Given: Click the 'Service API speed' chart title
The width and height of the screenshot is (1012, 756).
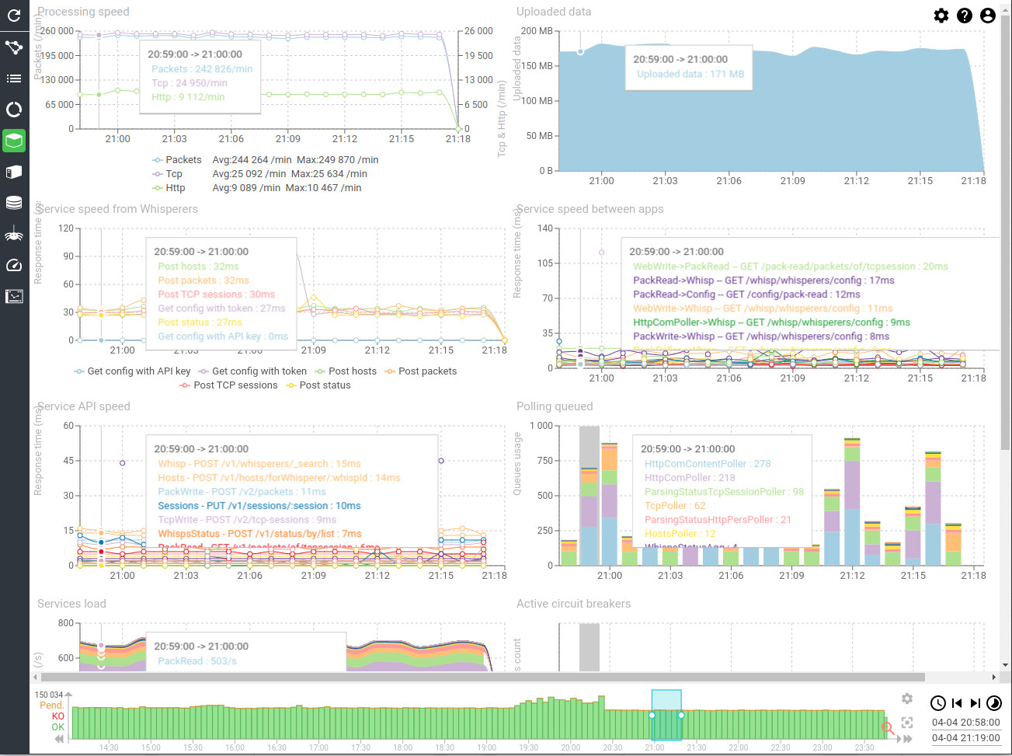Looking at the screenshot, I should 84,406.
